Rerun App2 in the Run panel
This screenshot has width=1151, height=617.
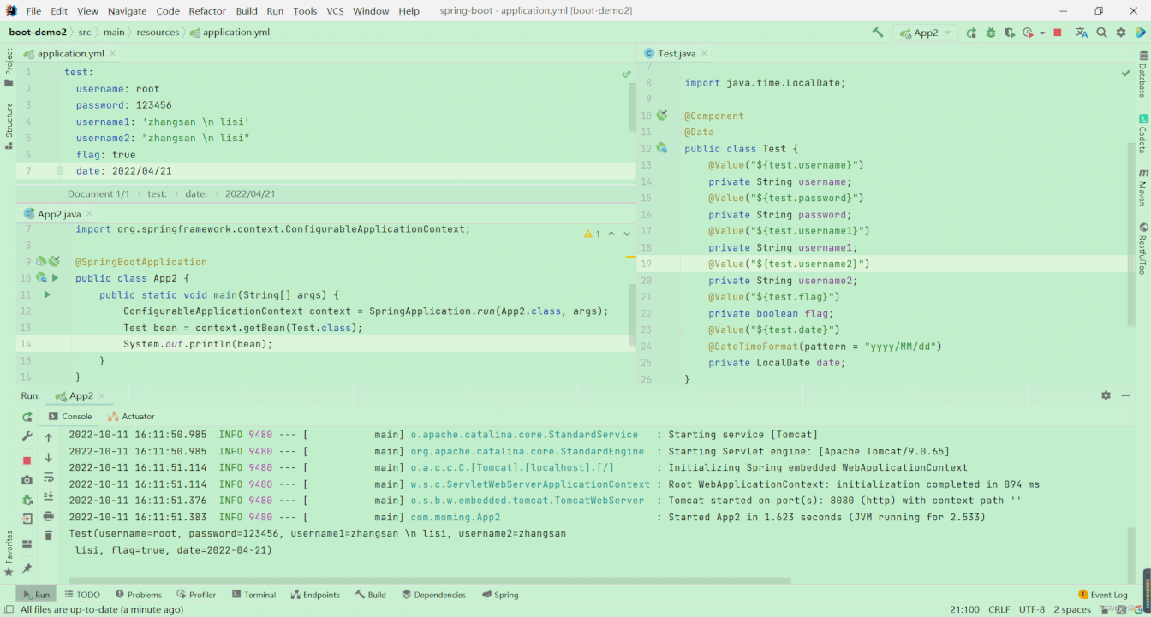(x=27, y=417)
